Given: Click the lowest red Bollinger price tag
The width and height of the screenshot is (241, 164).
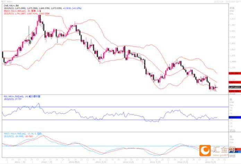Looking at the screenshot, I should pos(235,91).
